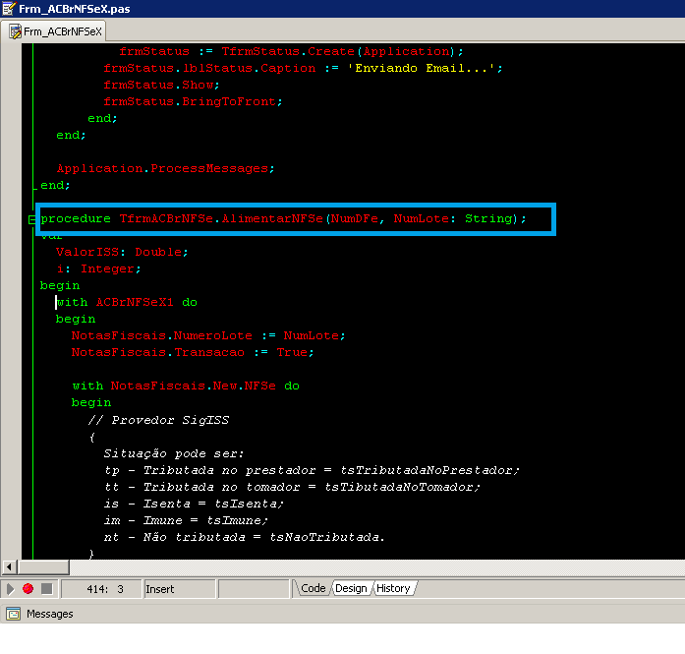685x654 pixels.
Task: Click the 'tsTributadaNoPrestador;' comment text
Action: point(429,470)
